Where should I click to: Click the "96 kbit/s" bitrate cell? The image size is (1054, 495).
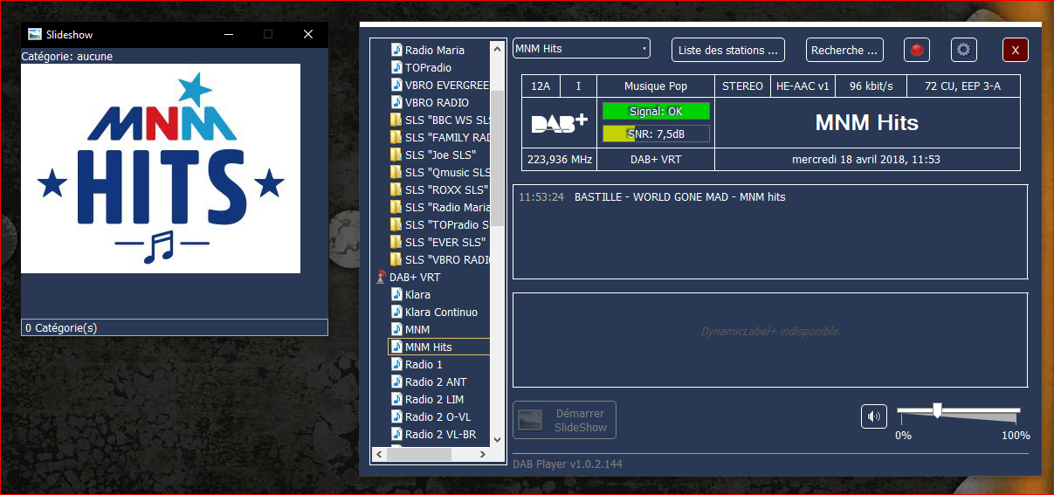point(871,86)
